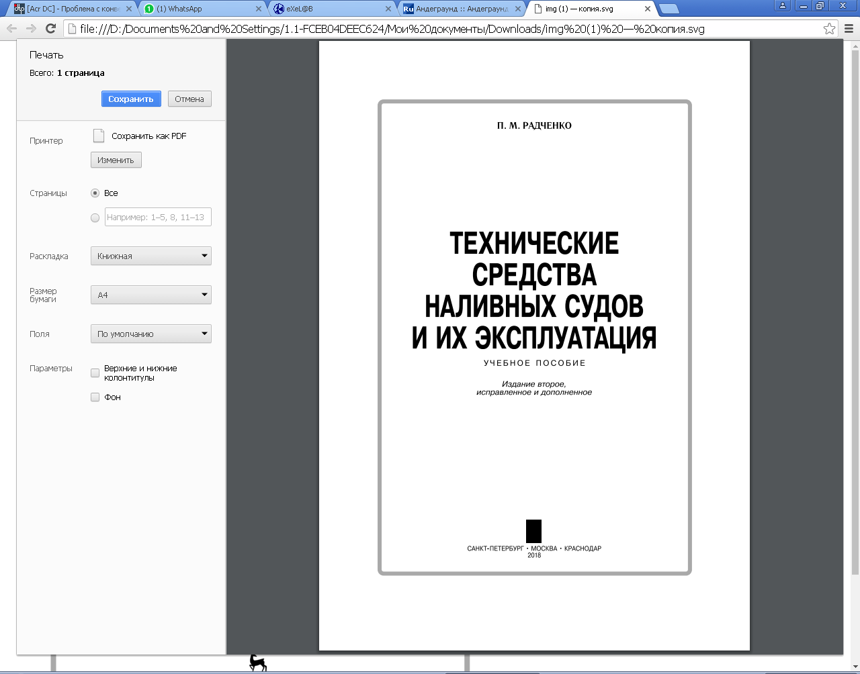This screenshot has width=860, height=674.
Task: Click the bookmark star in address bar
Action: coord(830,28)
